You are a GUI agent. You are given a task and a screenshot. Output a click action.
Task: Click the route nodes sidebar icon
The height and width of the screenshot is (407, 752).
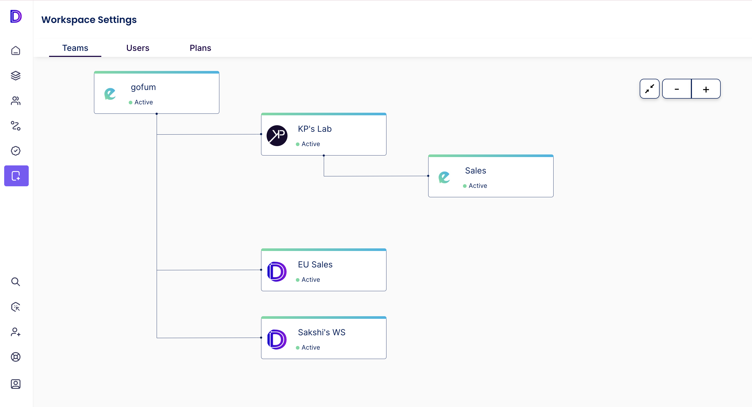[x=16, y=126]
